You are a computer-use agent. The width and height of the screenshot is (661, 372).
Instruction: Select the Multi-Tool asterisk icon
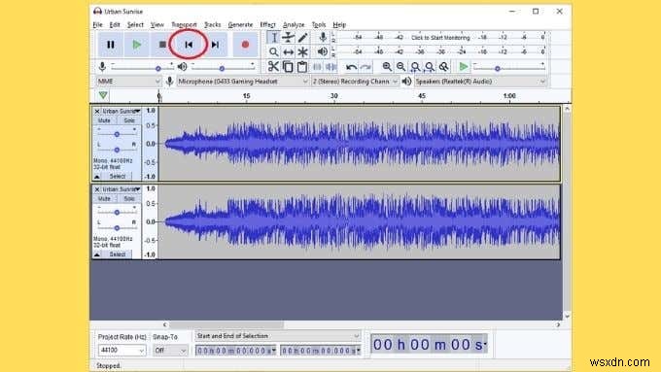pos(302,51)
